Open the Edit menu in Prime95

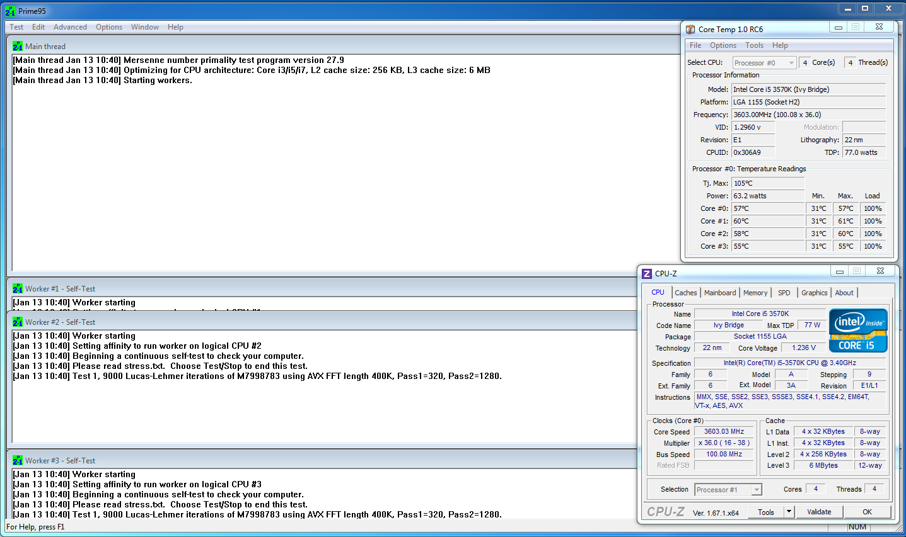tap(38, 27)
